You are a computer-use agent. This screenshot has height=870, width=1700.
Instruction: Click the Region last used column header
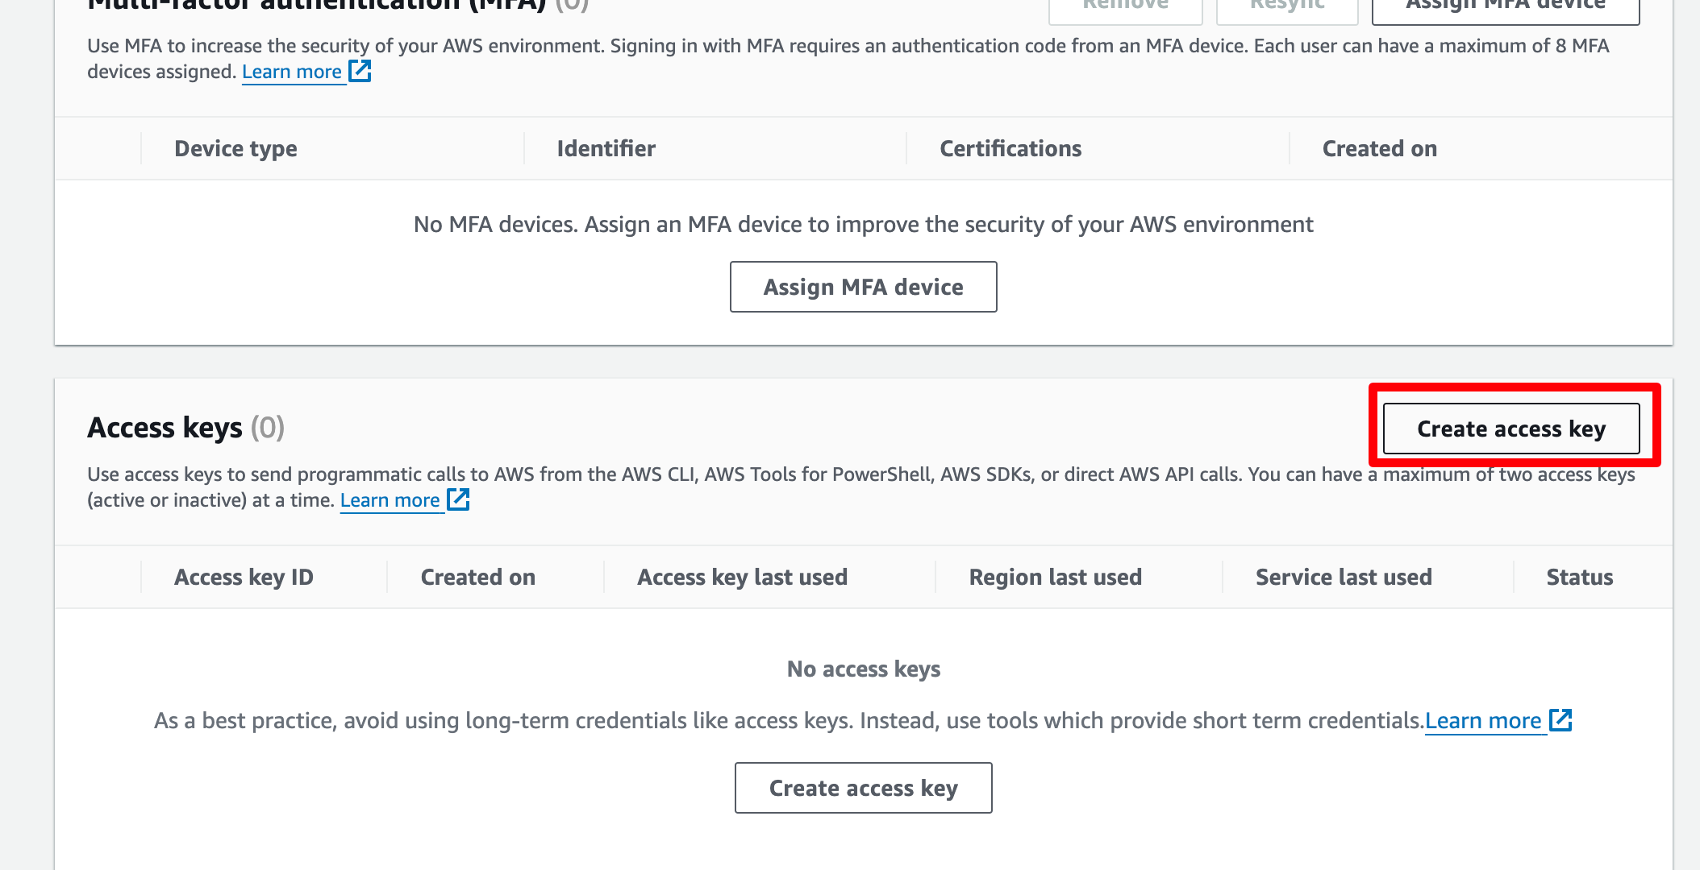(x=1055, y=578)
